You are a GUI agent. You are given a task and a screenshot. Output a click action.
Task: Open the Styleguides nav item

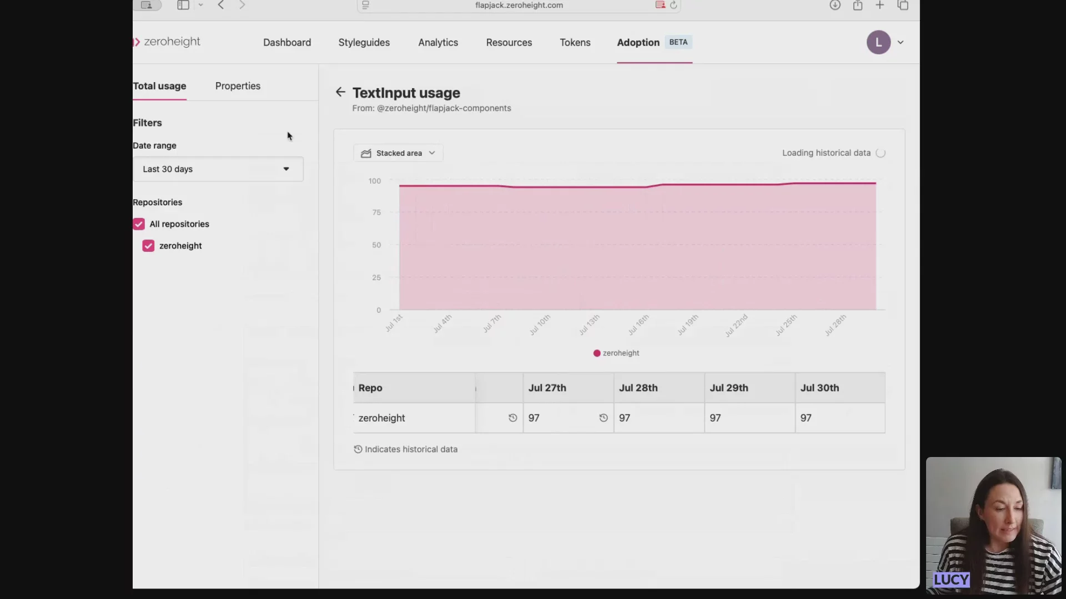[364, 42]
